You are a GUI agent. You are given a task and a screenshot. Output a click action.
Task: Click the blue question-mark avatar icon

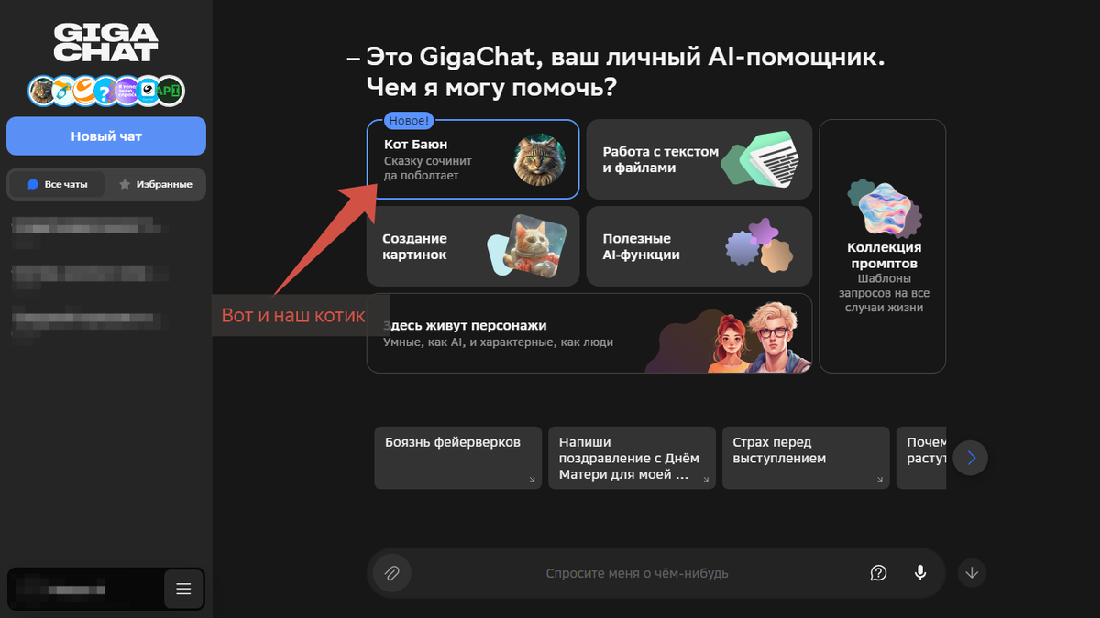coord(104,91)
